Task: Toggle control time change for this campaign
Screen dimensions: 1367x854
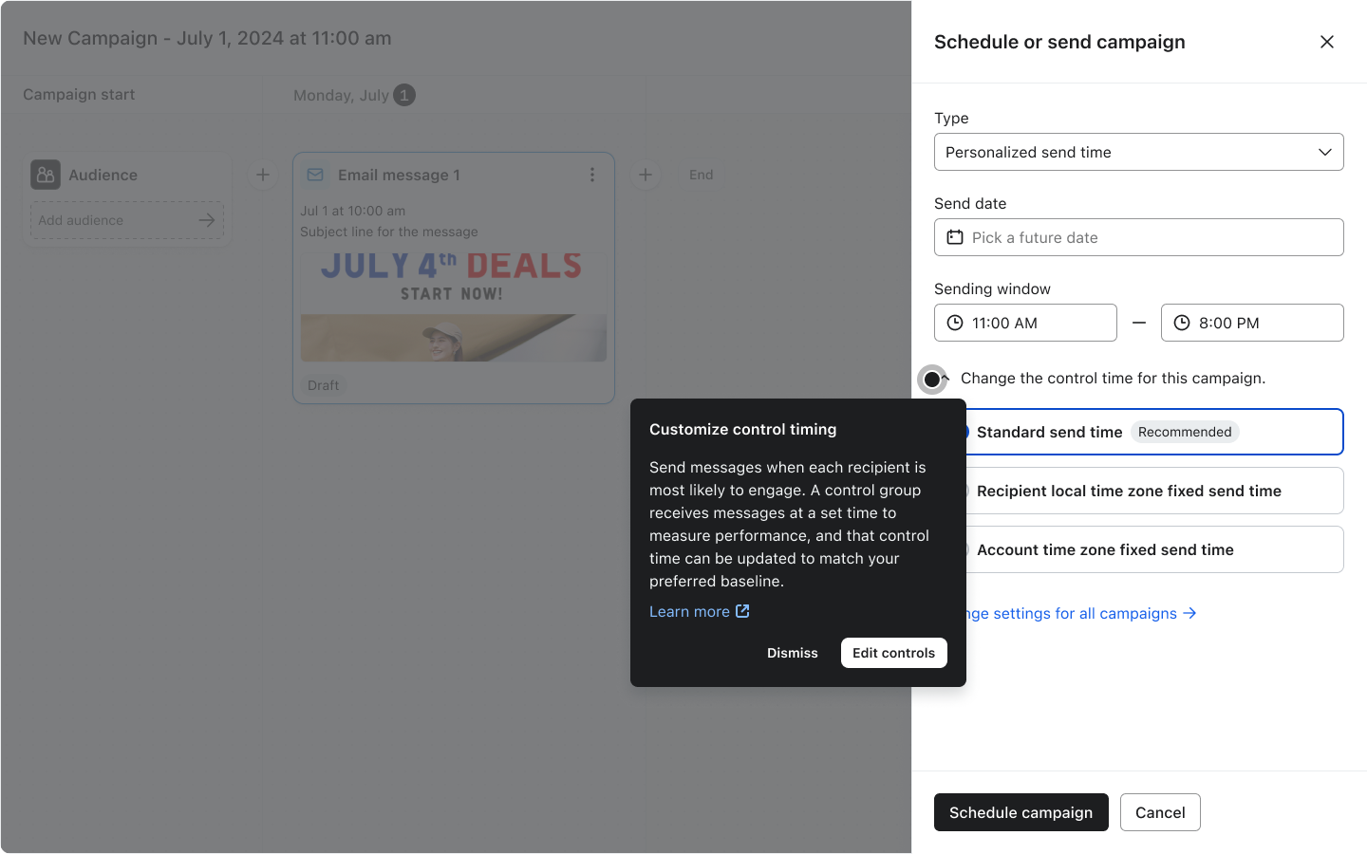Action: (x=933, y=379)
